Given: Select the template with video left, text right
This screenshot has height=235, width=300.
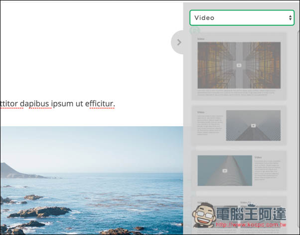Looking at the screenshot, I should coord(239,171).
